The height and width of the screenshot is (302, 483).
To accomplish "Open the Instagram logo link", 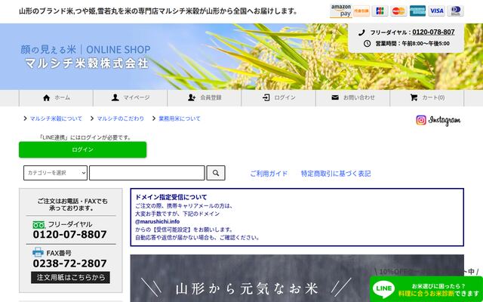I will pos(438,120).
